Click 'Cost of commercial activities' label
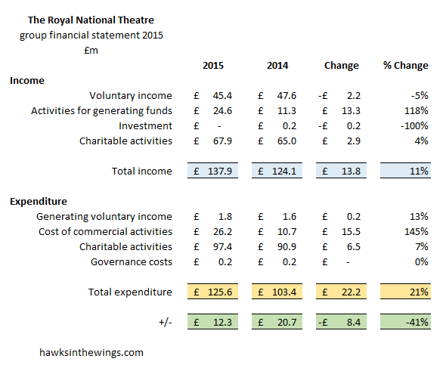This screenshot has height=371, width=446. [105, 231]
